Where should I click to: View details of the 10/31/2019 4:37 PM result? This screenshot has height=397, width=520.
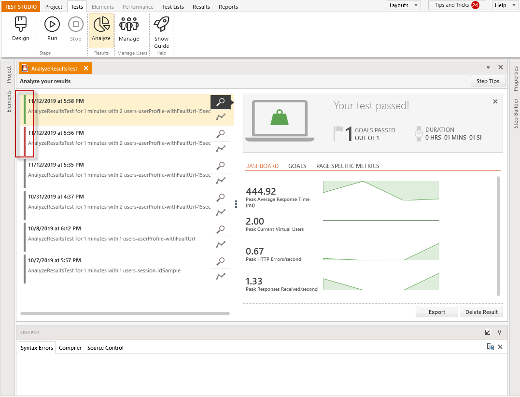tap(221, 198)
